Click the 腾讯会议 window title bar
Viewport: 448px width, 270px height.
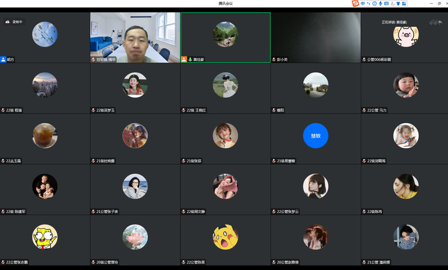pyautogui.click(x=225, y=3)
